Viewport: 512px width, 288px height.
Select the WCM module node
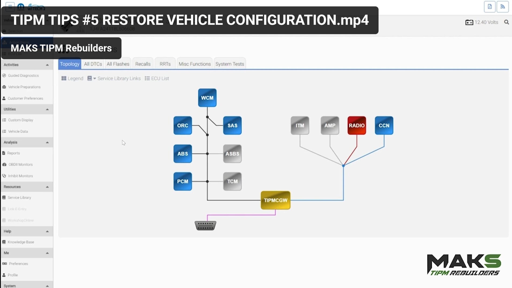[207, 98]
